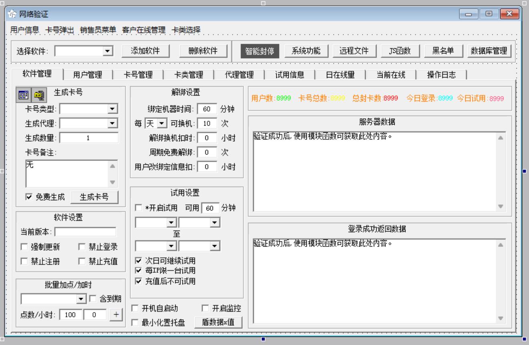This screenshot has width=529, height=345.
Task: Click the 当前版本 input field
Action: (x=85, y=232)
